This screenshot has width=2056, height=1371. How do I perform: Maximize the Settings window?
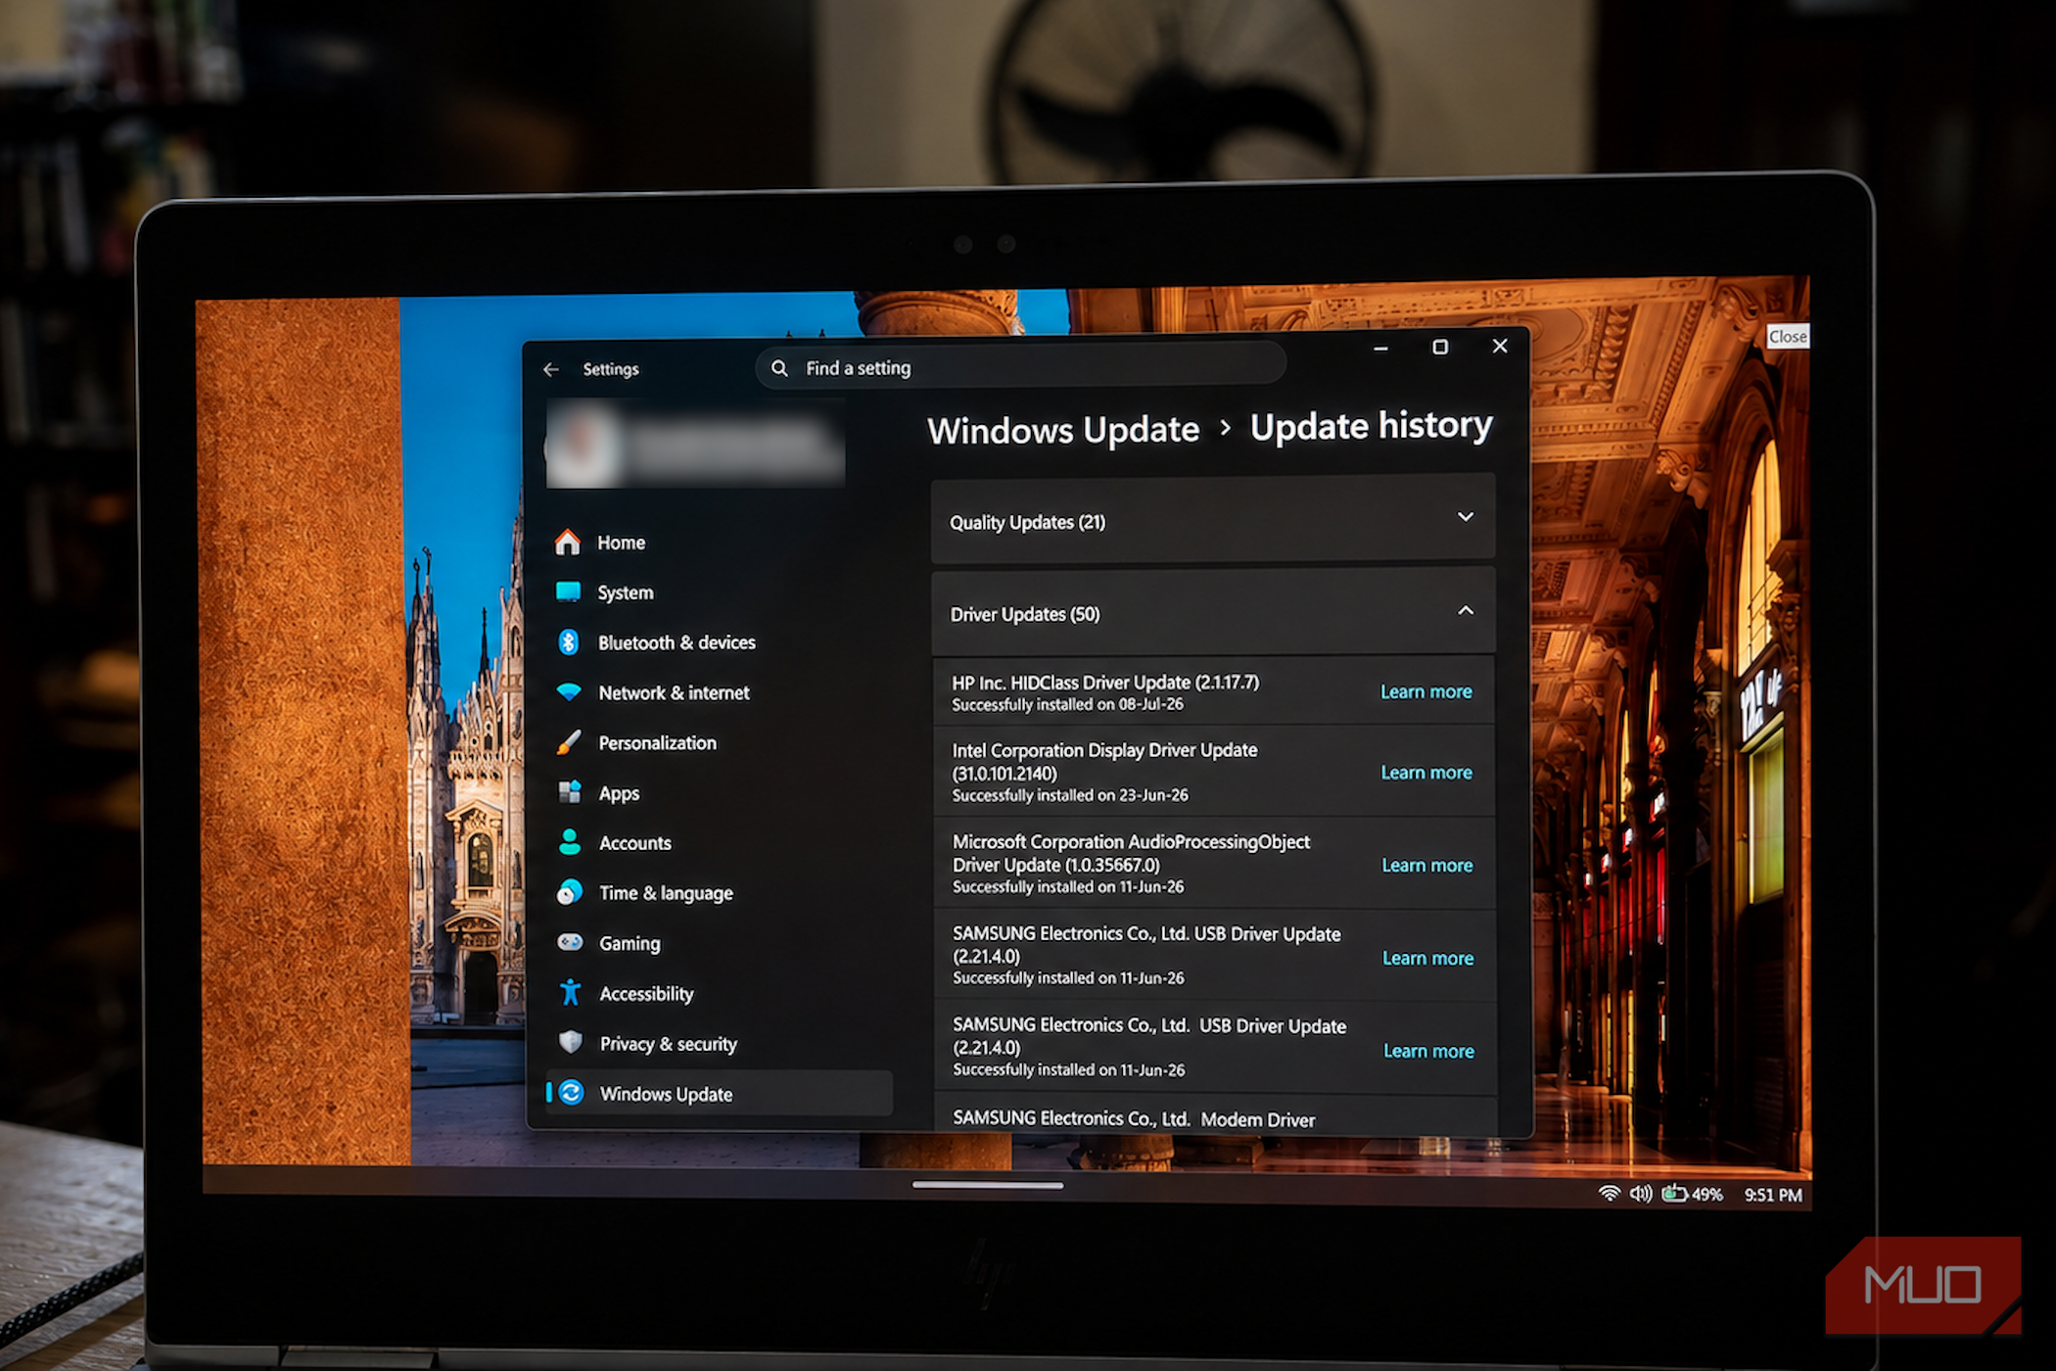click(x=1440, y=347)
